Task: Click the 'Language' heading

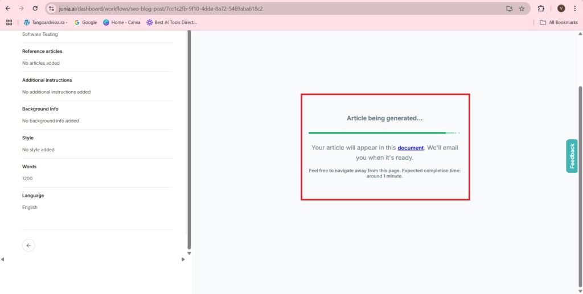Action: [33, 196]
